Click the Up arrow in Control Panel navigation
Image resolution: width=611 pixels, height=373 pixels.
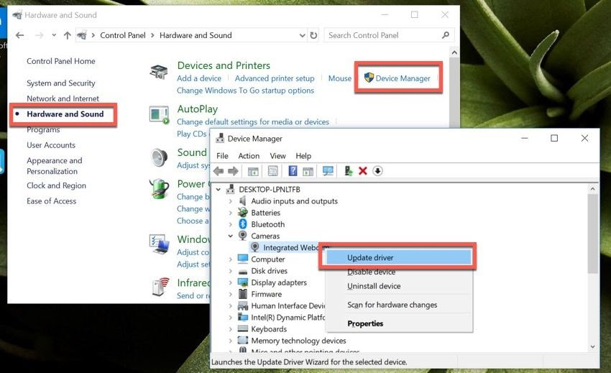coord(68,35)
